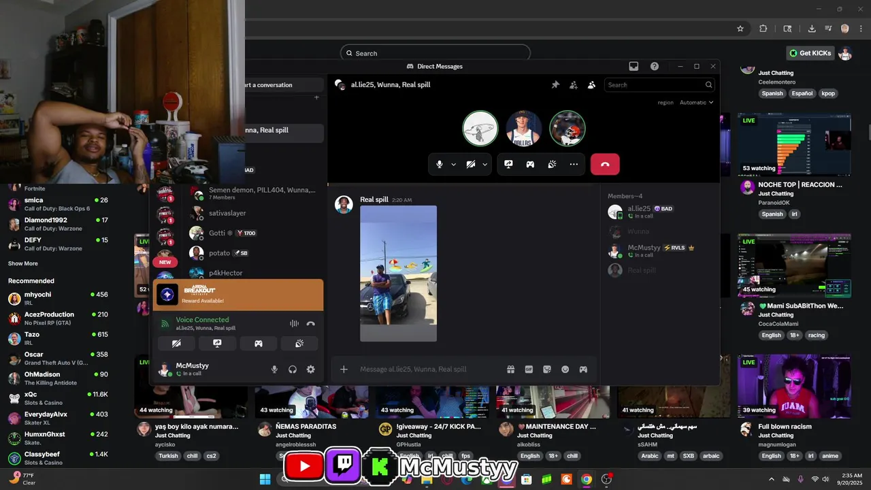Open soundboard button in Voice Connected panel
871x490 pixels.
[299, 344]
